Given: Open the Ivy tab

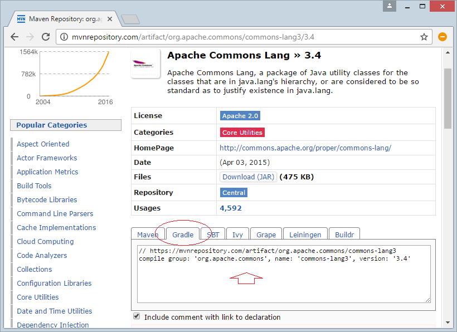Looking at the screenshot, I should 237,235.
